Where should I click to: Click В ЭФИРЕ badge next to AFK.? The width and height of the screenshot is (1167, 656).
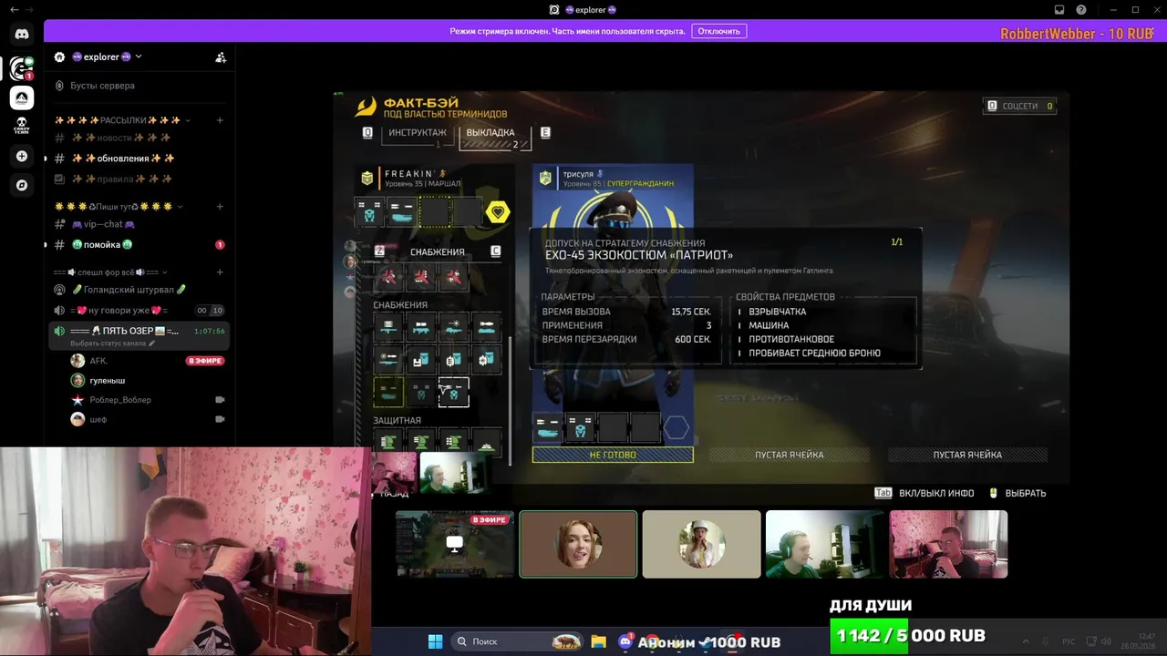pos(205,361)
